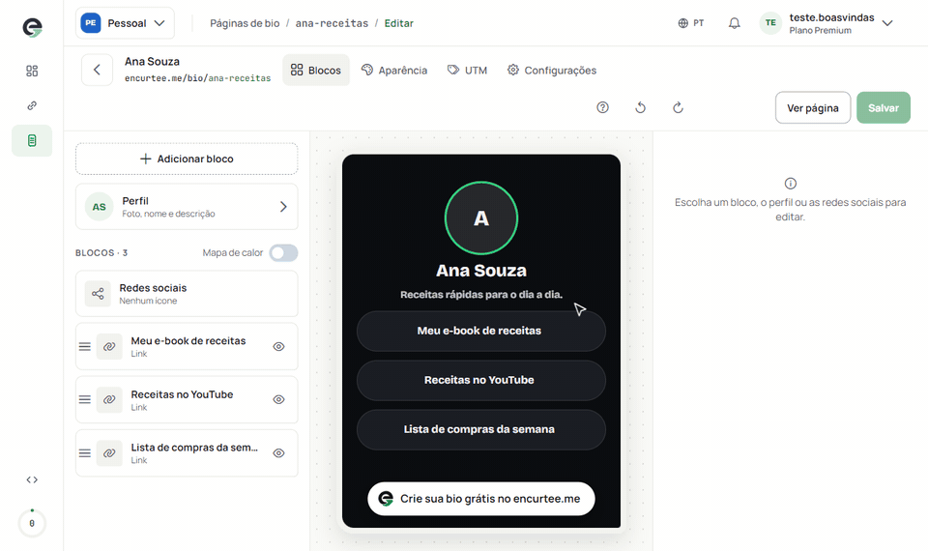
Task: Switch to the Aparência tab
Action: tap(394, 70)
